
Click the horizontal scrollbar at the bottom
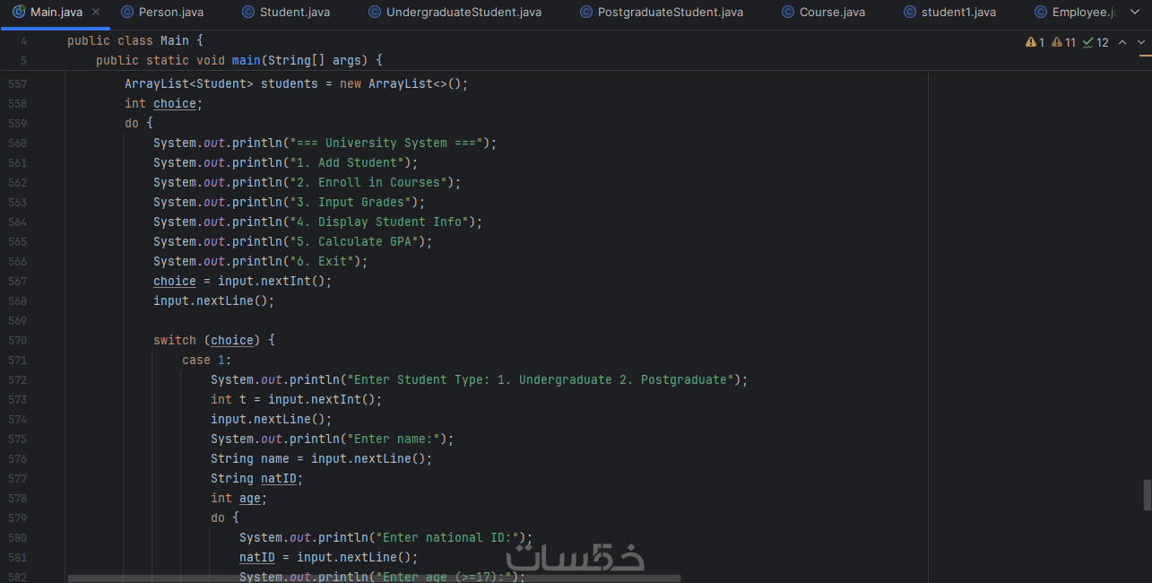pyautogui.click(x=374, y=579)
